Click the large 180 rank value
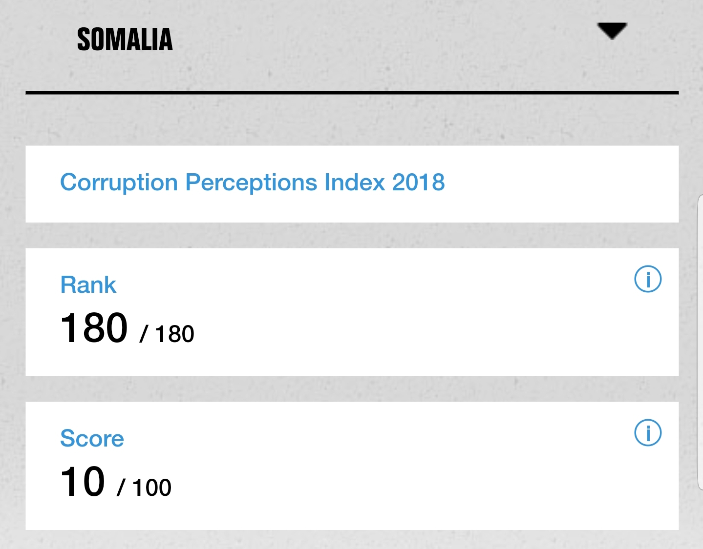 (94, 328)
